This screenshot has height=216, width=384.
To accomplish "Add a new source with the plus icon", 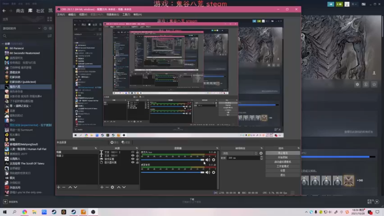I will (x=102, y=187).
